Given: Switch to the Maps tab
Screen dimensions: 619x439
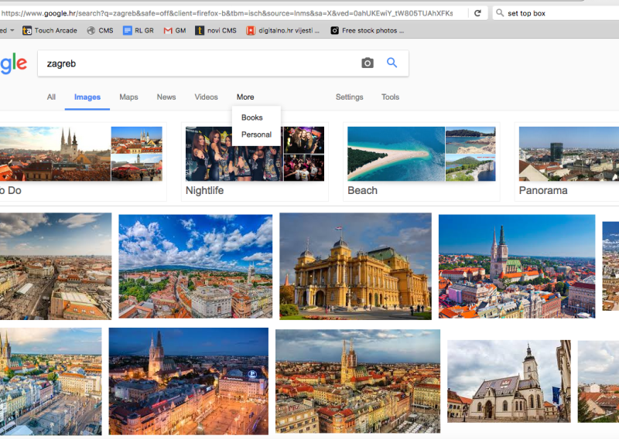Looking at the screenshot, I should pos(128,97).
